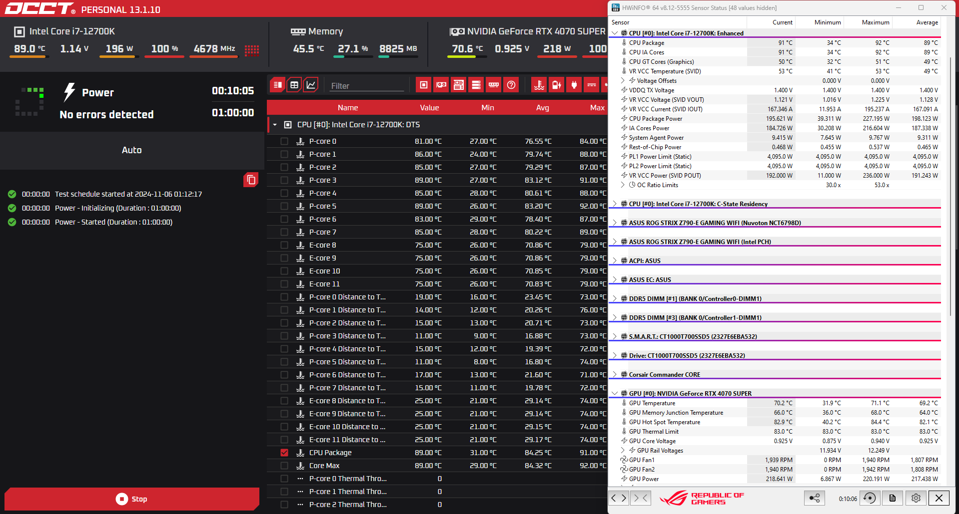Check the E-core 8 checkbox

pos(284,245)
